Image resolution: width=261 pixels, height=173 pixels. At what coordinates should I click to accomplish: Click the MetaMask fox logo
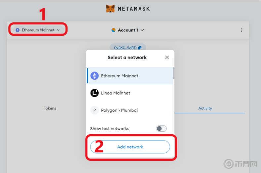click(x=110, y=9)
